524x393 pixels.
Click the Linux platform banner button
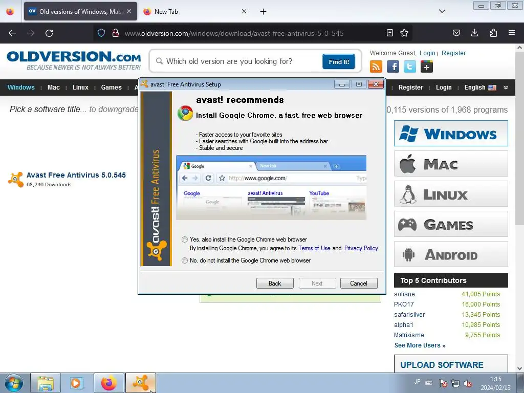tap(451, 194)
